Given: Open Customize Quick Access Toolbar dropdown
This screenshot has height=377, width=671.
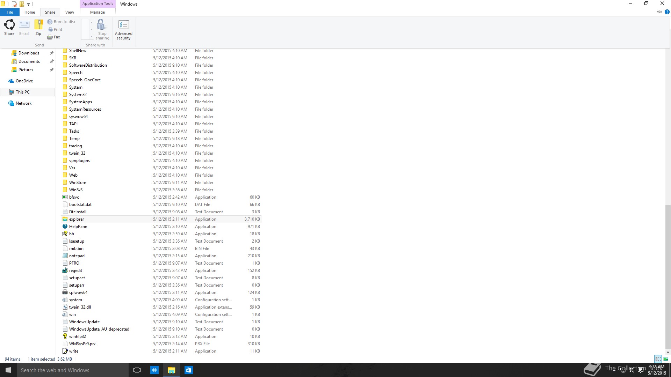Looking at the screenshot, I should tap(29, 5).
